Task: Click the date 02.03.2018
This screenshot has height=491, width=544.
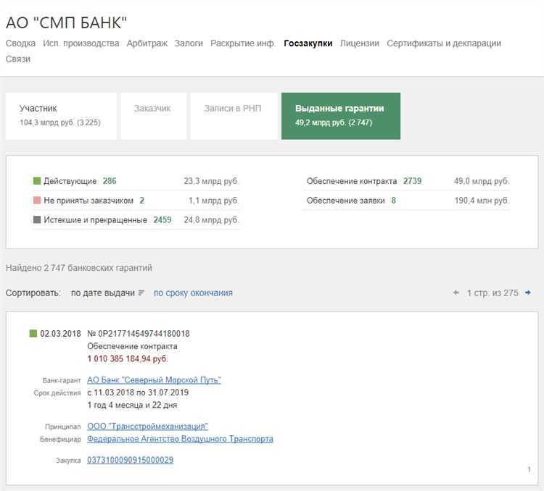Action: [x=60, y=333]
